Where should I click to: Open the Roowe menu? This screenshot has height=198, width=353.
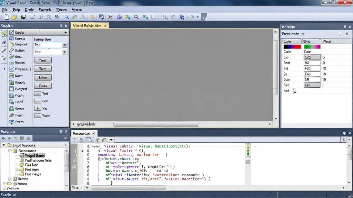click(61, 10)
